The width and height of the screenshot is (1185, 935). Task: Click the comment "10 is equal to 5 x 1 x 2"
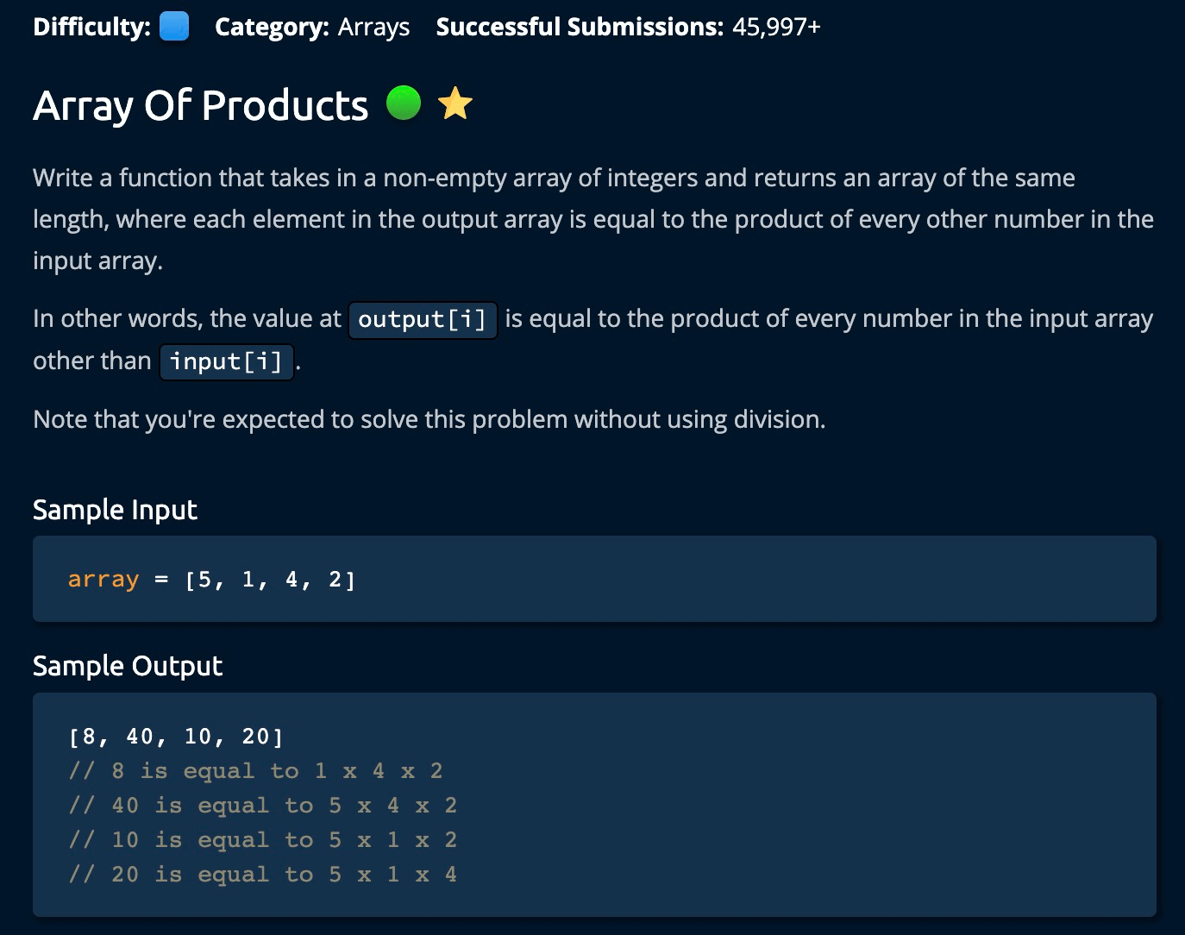pyautogui.click(x=263, y=840)
